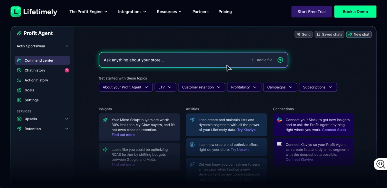Click the magnifier widget at the screen edge
Screen dimensions: 387x188
pos(381,164)
